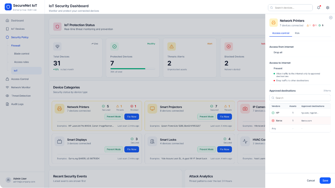Click the Smart Locks door icon
This screenshot has width=335, height=188.
[152, 141]
